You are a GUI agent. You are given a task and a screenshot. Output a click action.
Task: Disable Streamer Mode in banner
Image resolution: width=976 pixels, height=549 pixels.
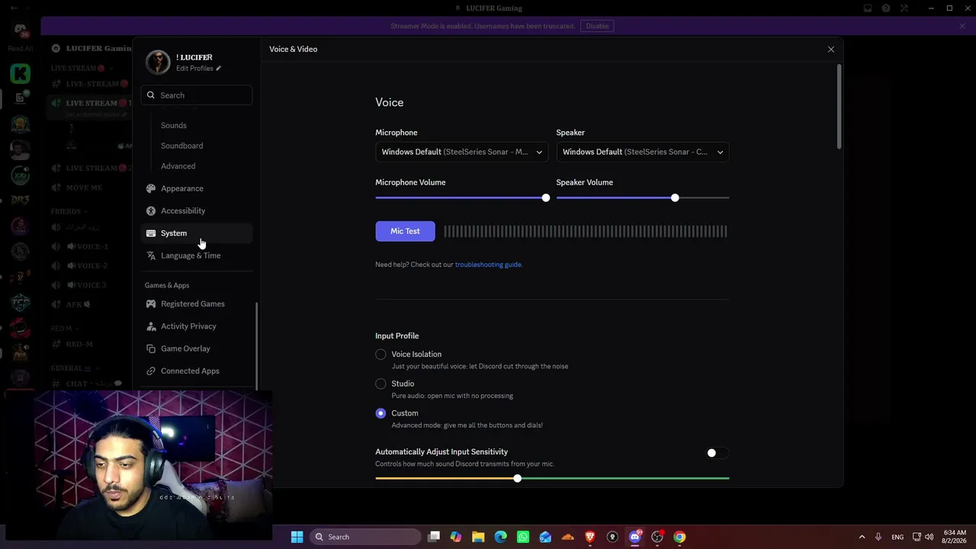click(597, 26)
